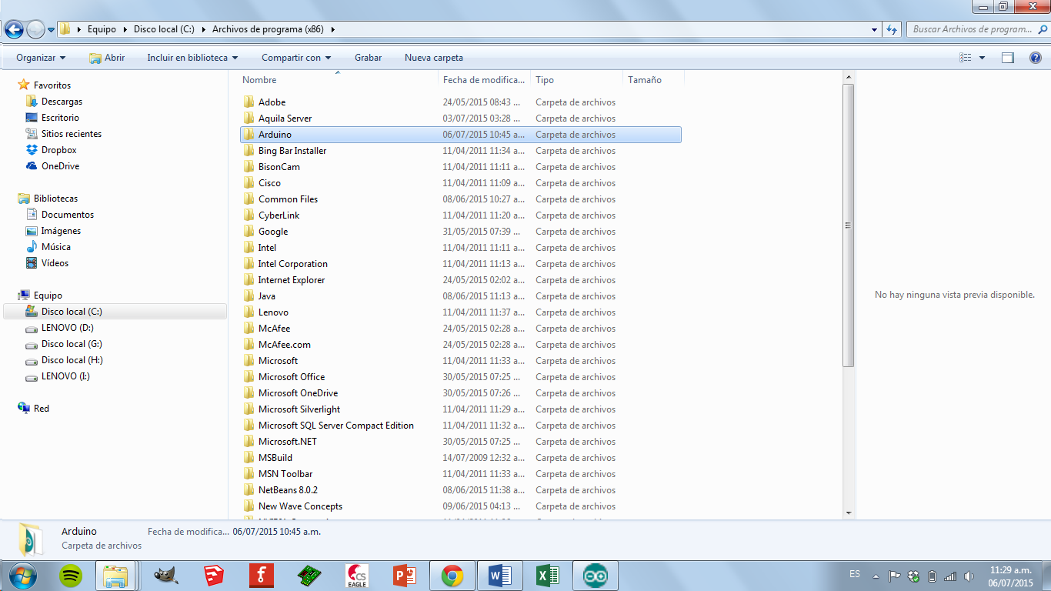The height and width of the screenshot is (591, 1051).
Task: Click Nueva carpeta button
Action: click(x=434, y=58)
